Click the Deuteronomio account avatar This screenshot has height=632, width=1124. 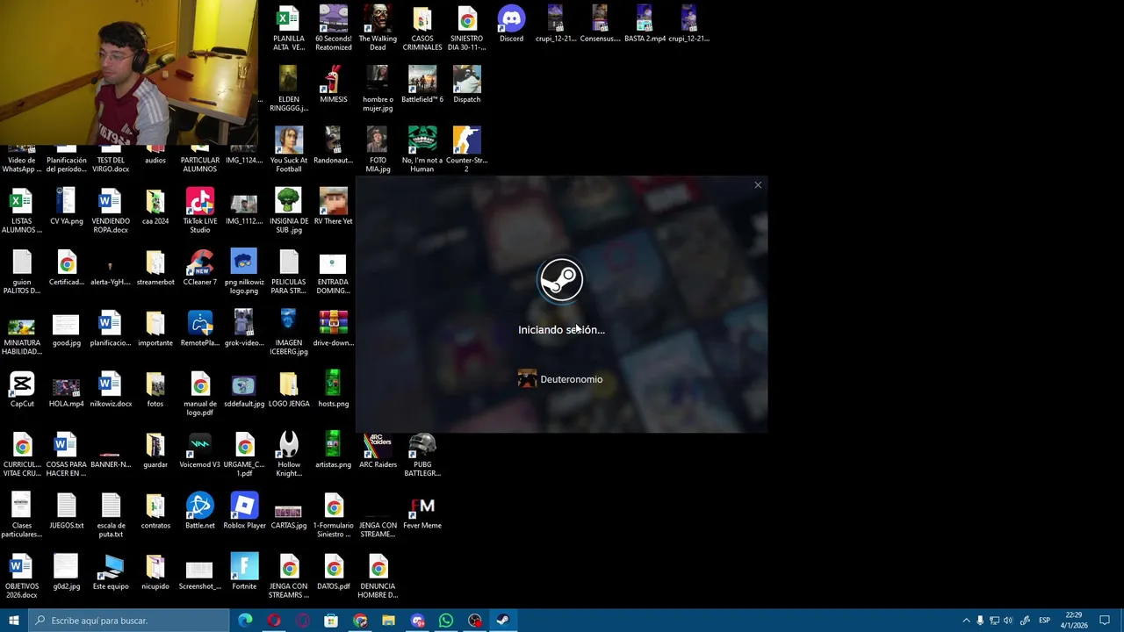[527, 379]
